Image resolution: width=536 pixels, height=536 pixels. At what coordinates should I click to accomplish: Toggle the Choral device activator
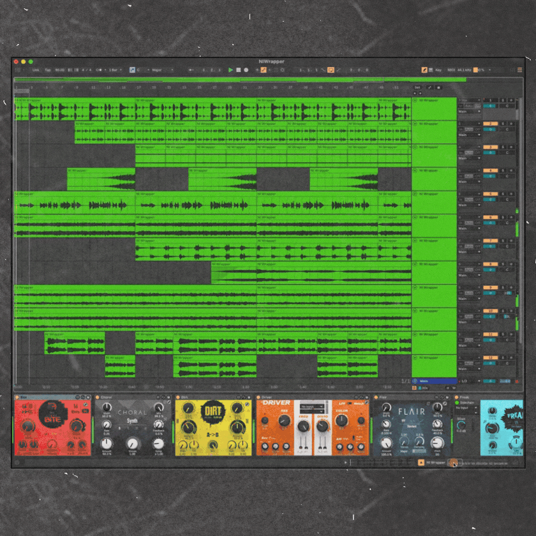click(x=98, y=397)
